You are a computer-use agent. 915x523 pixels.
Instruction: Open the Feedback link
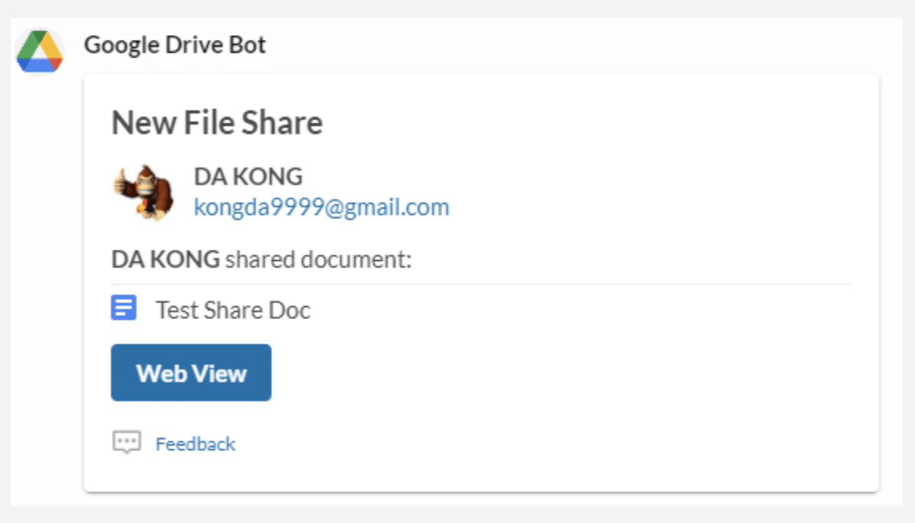pyautogui.click(x=195, y=444)
